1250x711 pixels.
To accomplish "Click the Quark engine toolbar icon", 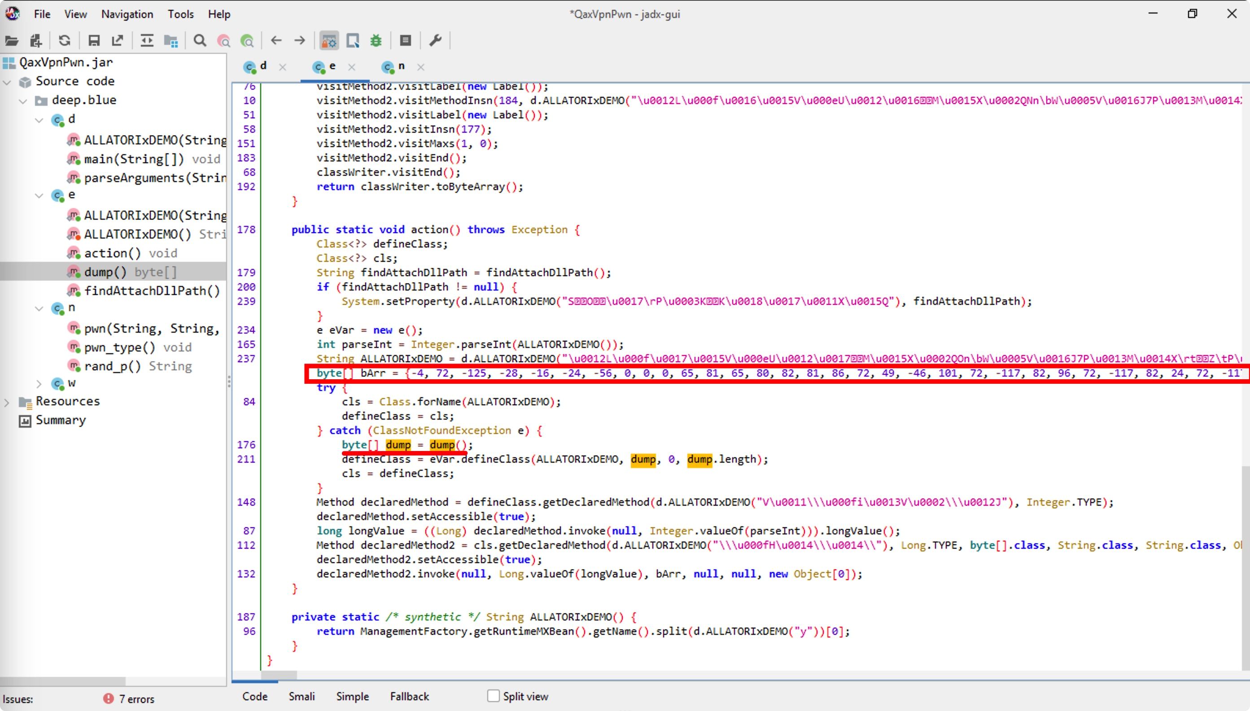I will coord(352,40).
